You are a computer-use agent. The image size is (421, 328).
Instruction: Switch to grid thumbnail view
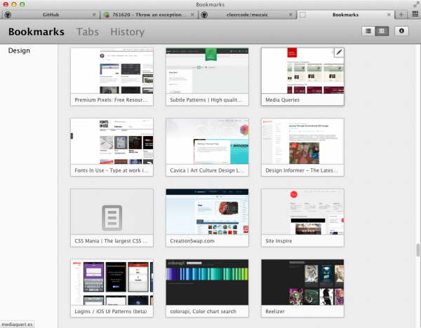click(x=382, y=31)
